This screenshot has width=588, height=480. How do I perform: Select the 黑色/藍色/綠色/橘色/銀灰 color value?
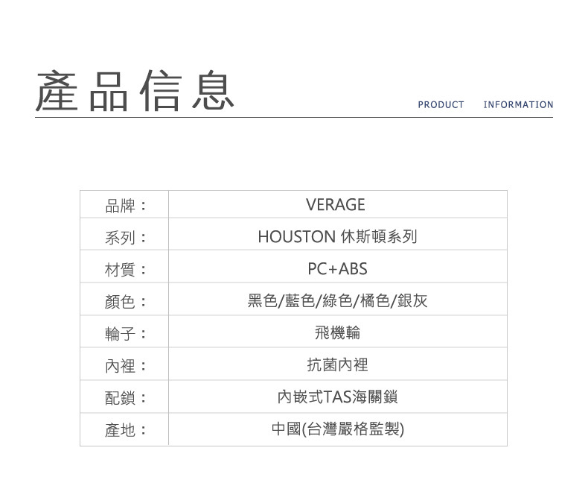337,301
